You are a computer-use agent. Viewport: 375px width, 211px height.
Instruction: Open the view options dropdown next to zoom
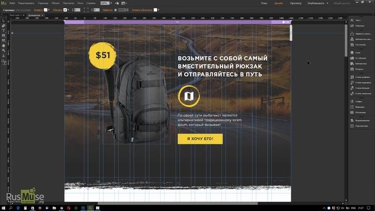pyautogui.click(x=124, y=4)
